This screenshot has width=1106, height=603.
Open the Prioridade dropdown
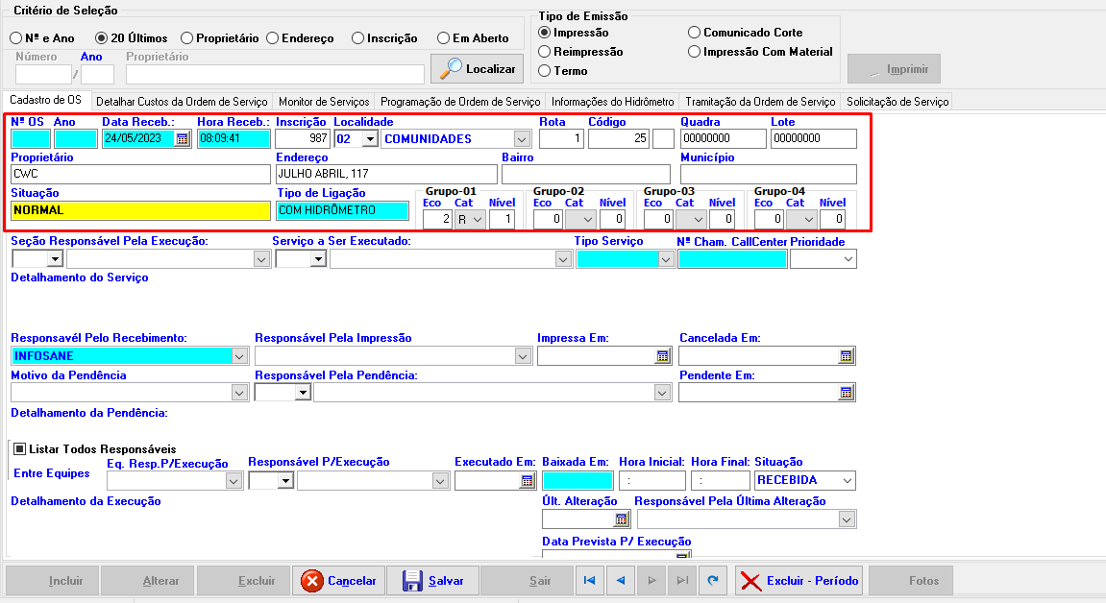[848, 259]
